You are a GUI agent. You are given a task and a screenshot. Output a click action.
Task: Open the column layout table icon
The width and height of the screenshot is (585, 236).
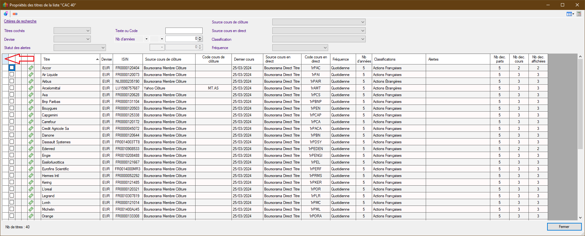coord(569,14)
